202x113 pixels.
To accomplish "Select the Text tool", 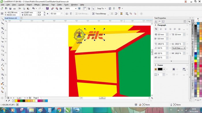I will click(x=2, y=60).
